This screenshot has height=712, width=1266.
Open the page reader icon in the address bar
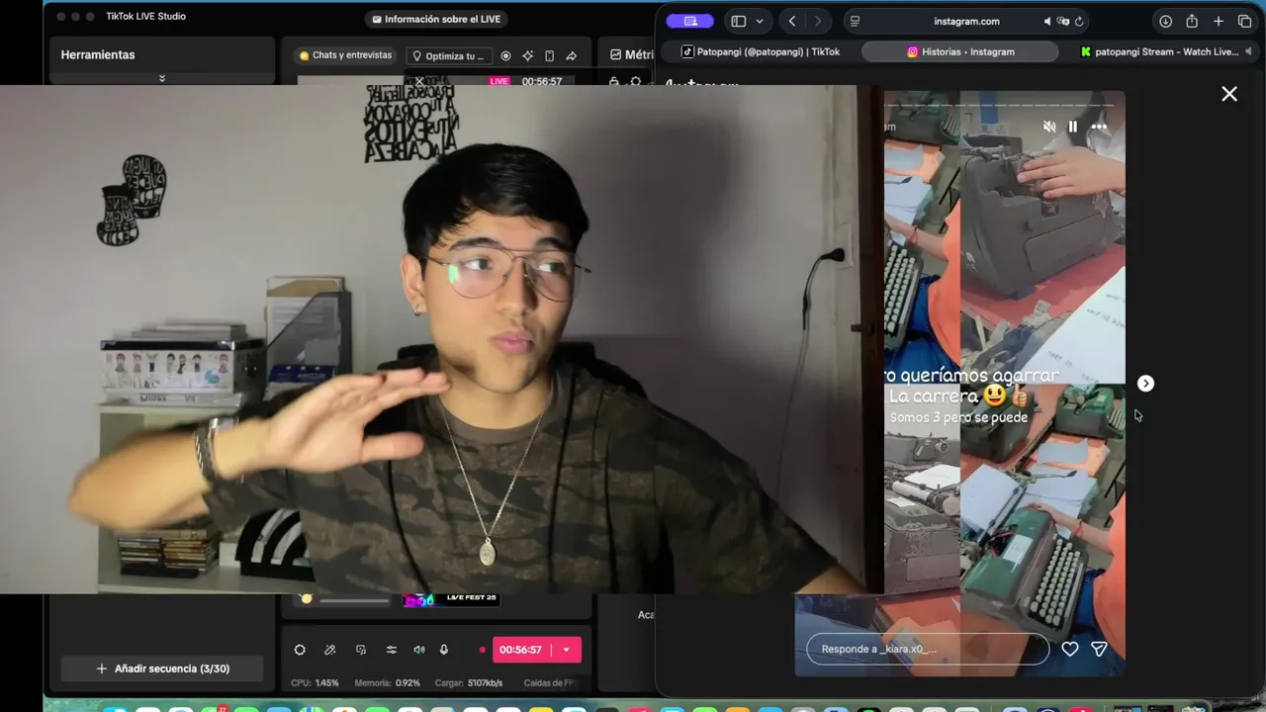(856, 21)
